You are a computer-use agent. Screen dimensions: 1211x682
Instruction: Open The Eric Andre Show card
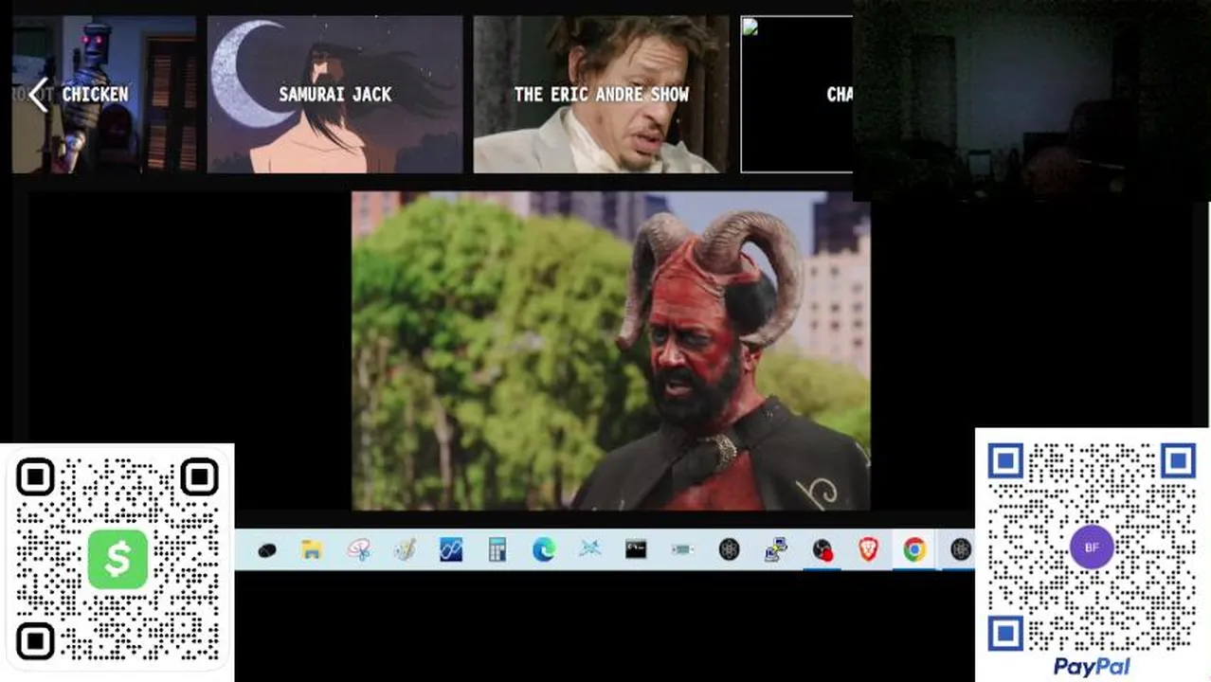[x=602, y=95]
